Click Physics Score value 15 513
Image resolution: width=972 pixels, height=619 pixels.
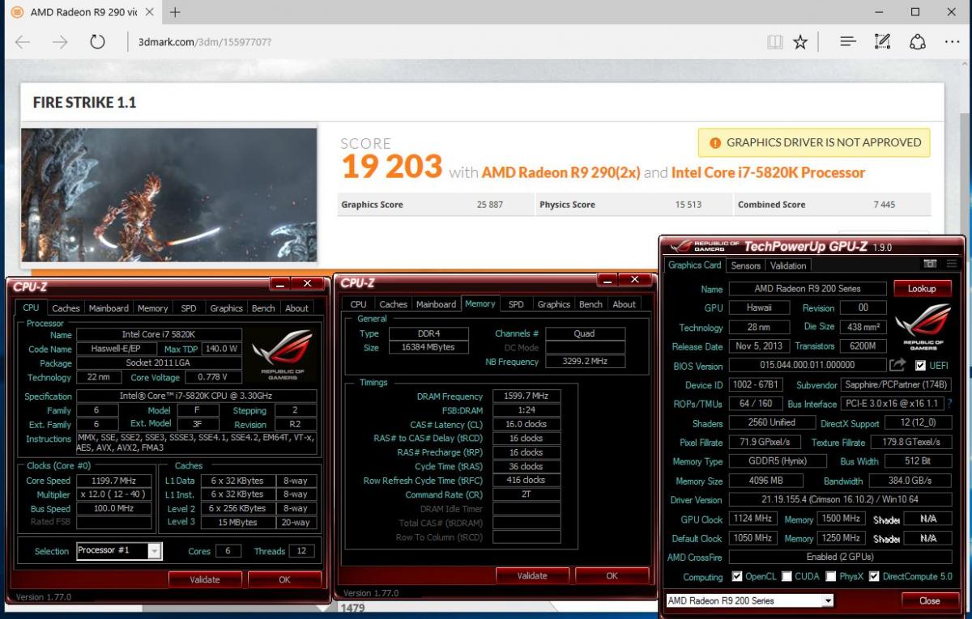click(688, 205)
